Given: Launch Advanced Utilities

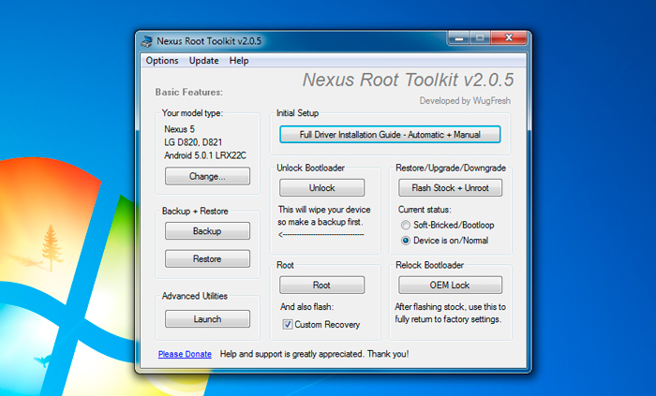Looking at the screenshot, I should 207,319.
